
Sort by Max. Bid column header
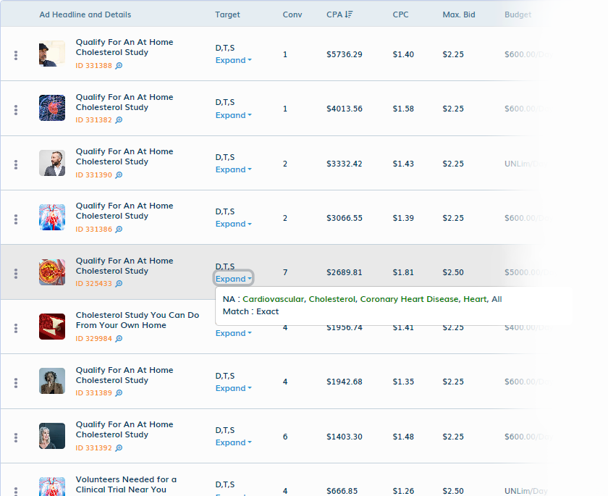(459, 14)
